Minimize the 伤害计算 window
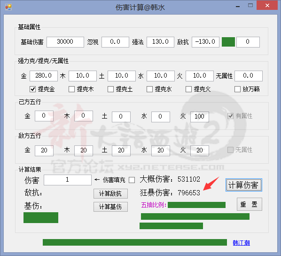This screenshot has height=256, width=281. [238, 6]
